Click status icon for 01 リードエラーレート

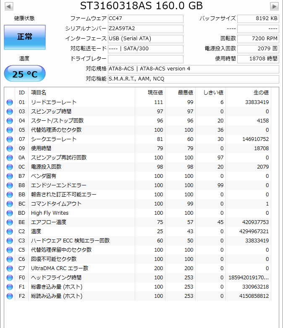pyautogui.click(x=10, y=102)
